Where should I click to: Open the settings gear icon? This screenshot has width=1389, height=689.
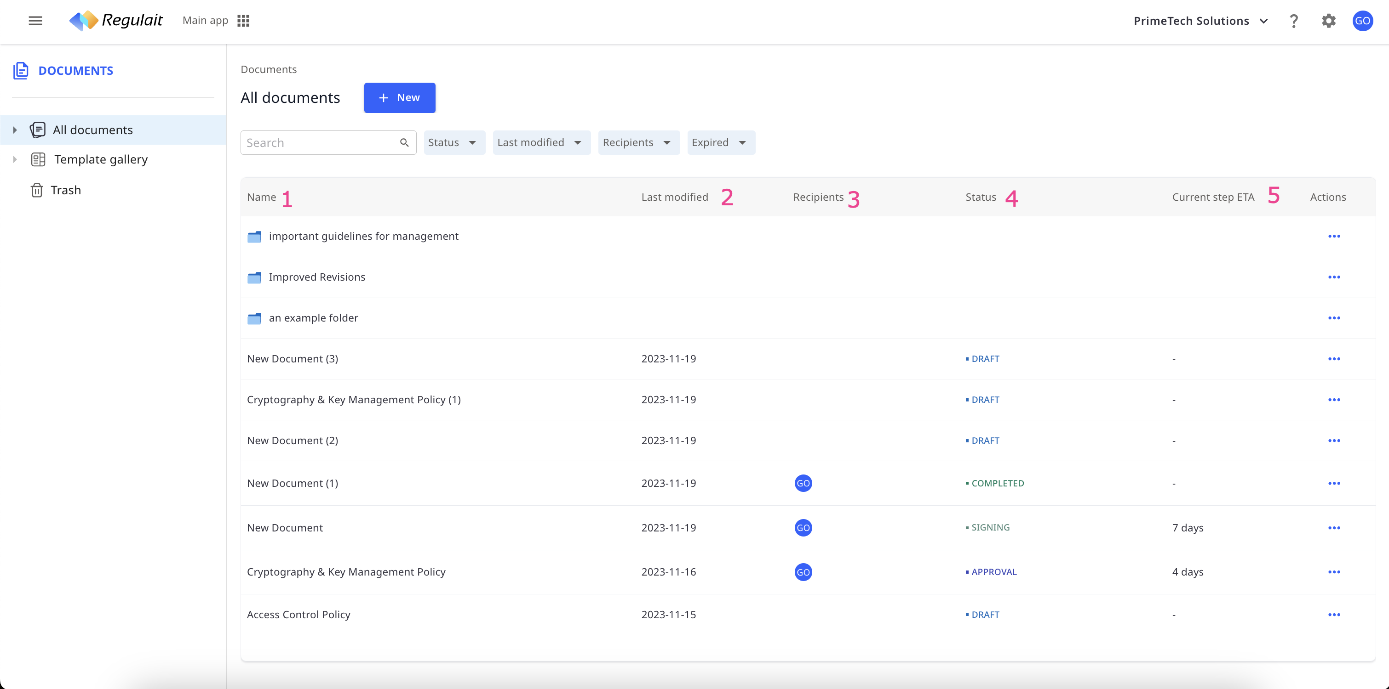(x=1329, y=21)
